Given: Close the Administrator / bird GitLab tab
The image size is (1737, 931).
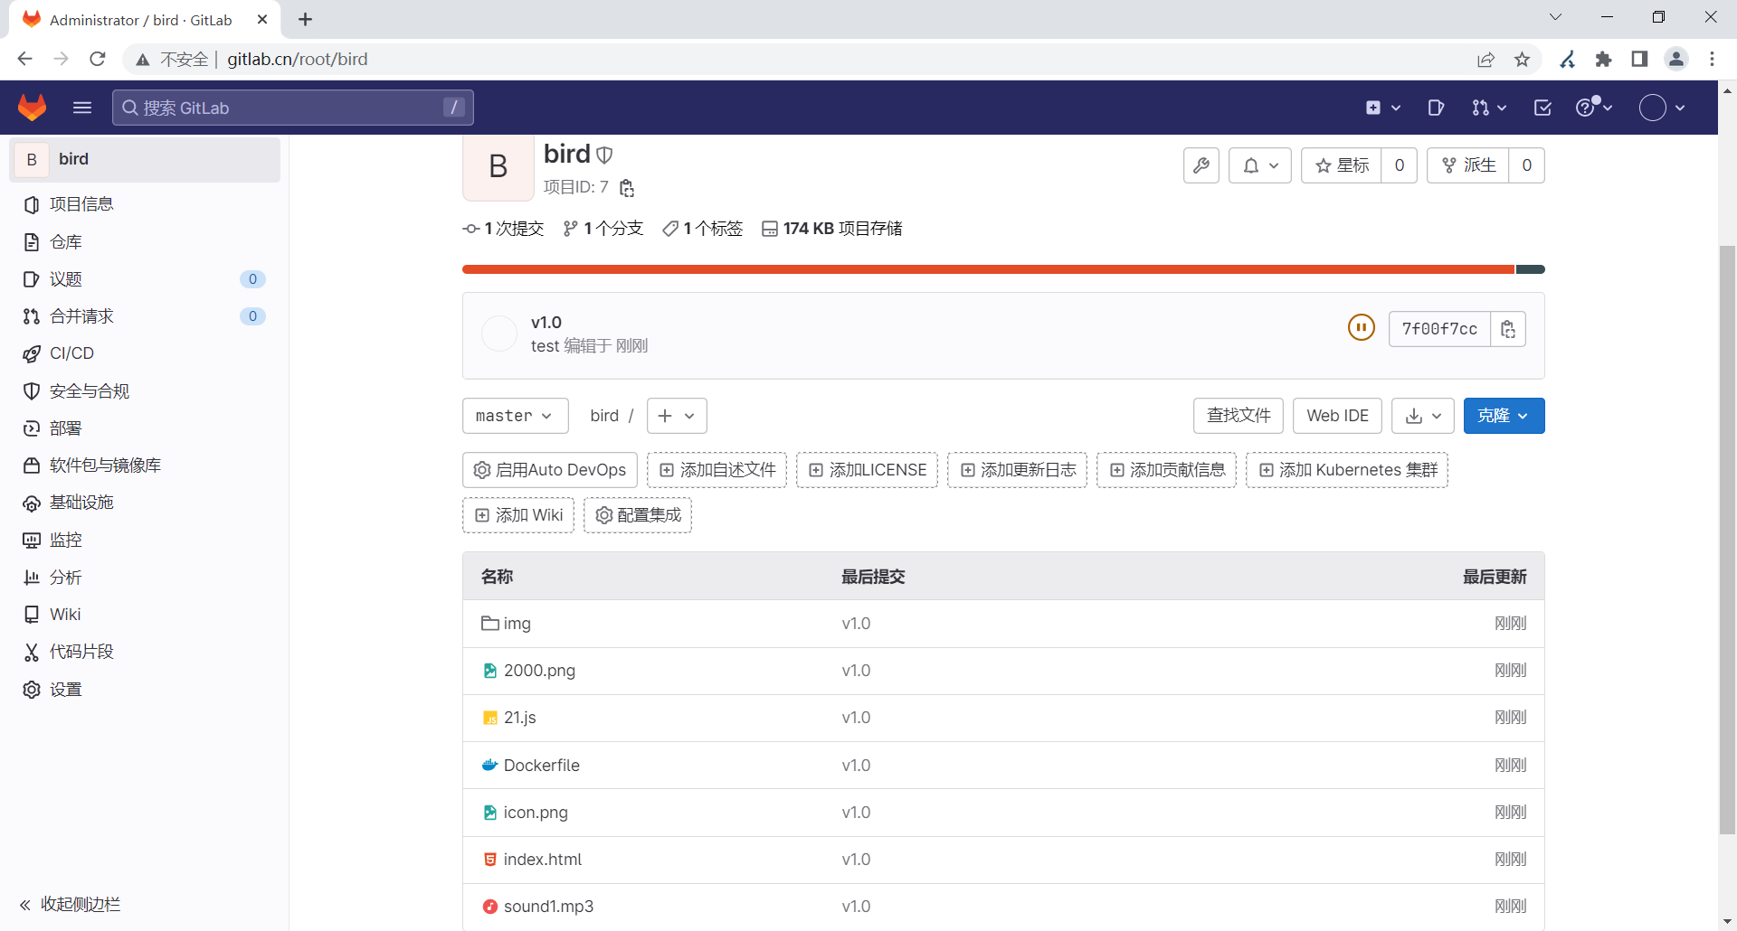Looking at the screenshot, I should (262, 19).
